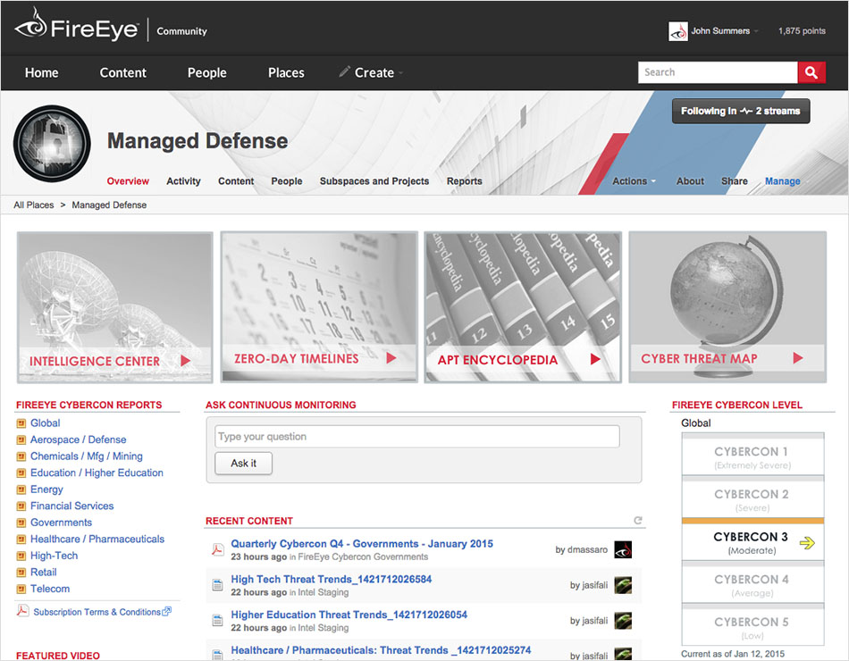Viewport: 849px width, 661px height.
Task: Click the Chemicals / Mfg / Mining report icon
Action: tap(21, 456)
